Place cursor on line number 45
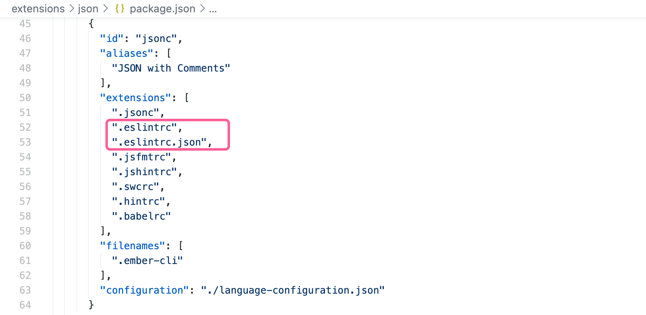The image size is (646, 315). pos(25,24)
